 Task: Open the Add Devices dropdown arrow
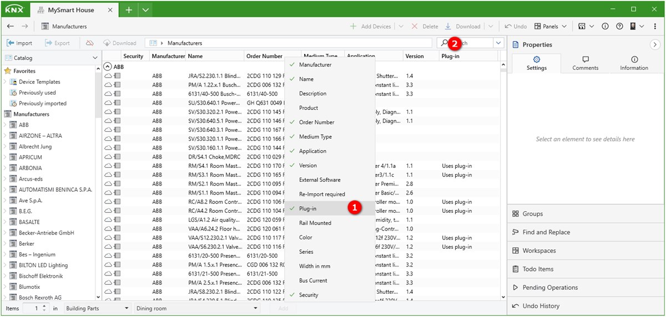[x=401, y=26]
